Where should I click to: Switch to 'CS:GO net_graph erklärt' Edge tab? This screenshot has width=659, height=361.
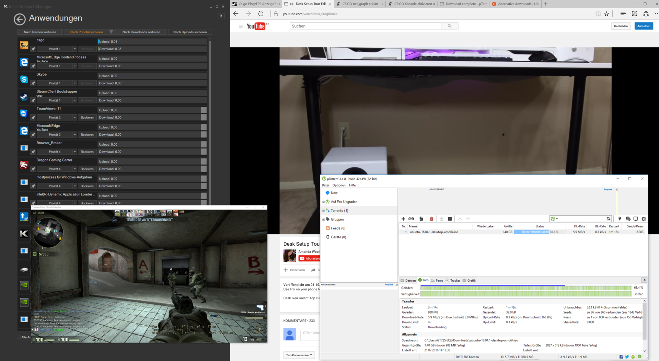pos(359,4)
